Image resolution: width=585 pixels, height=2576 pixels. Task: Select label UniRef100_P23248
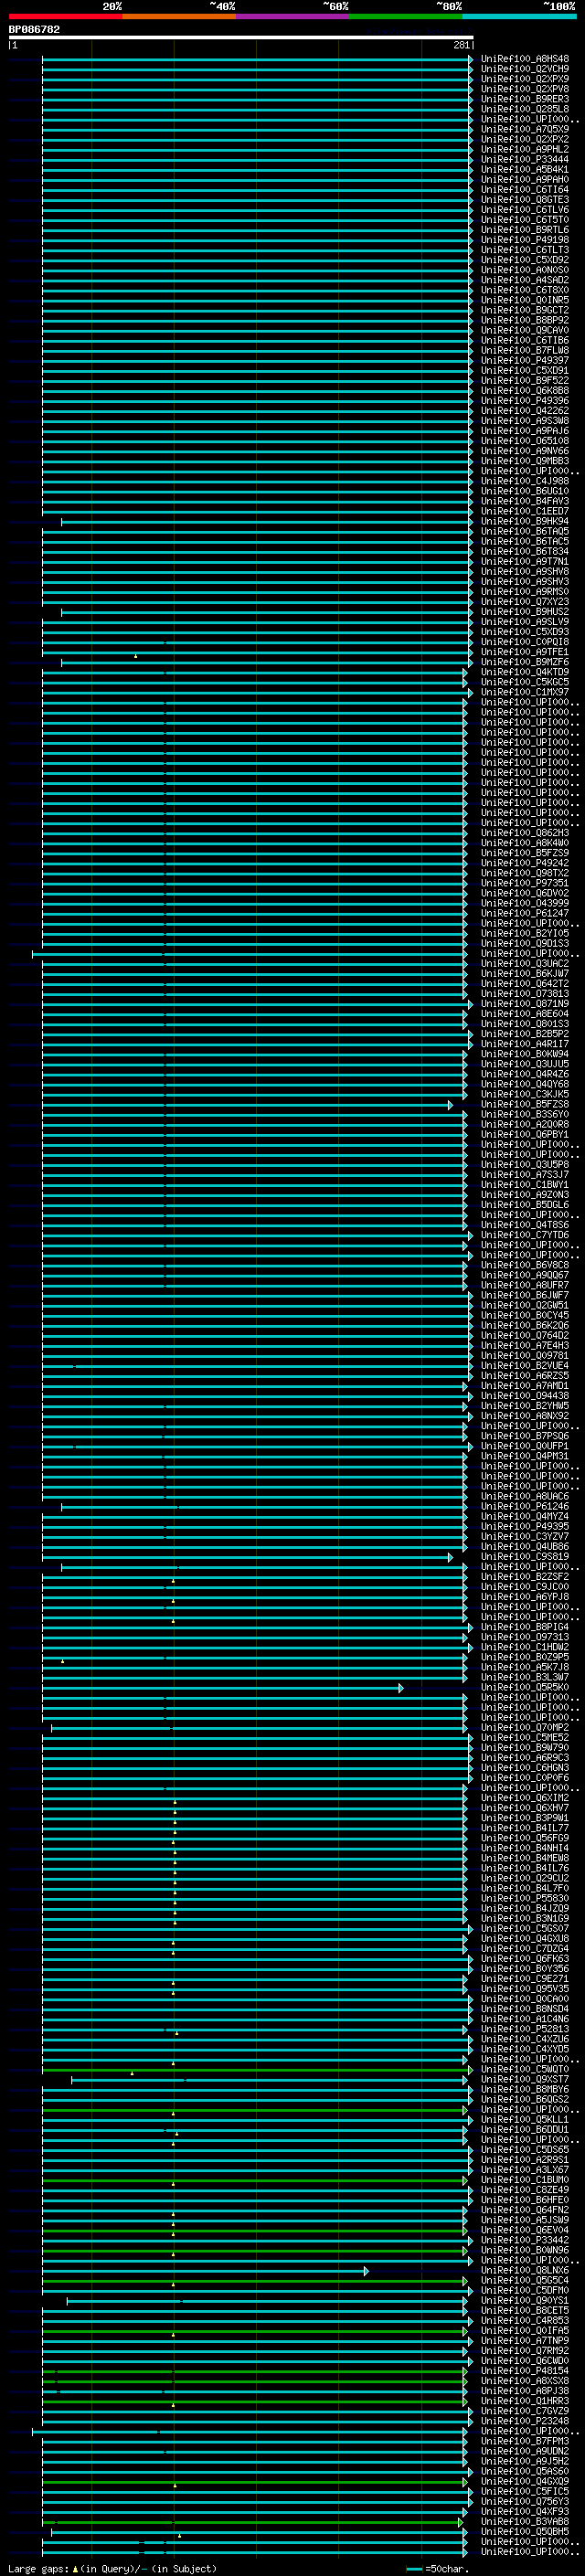525,2422
